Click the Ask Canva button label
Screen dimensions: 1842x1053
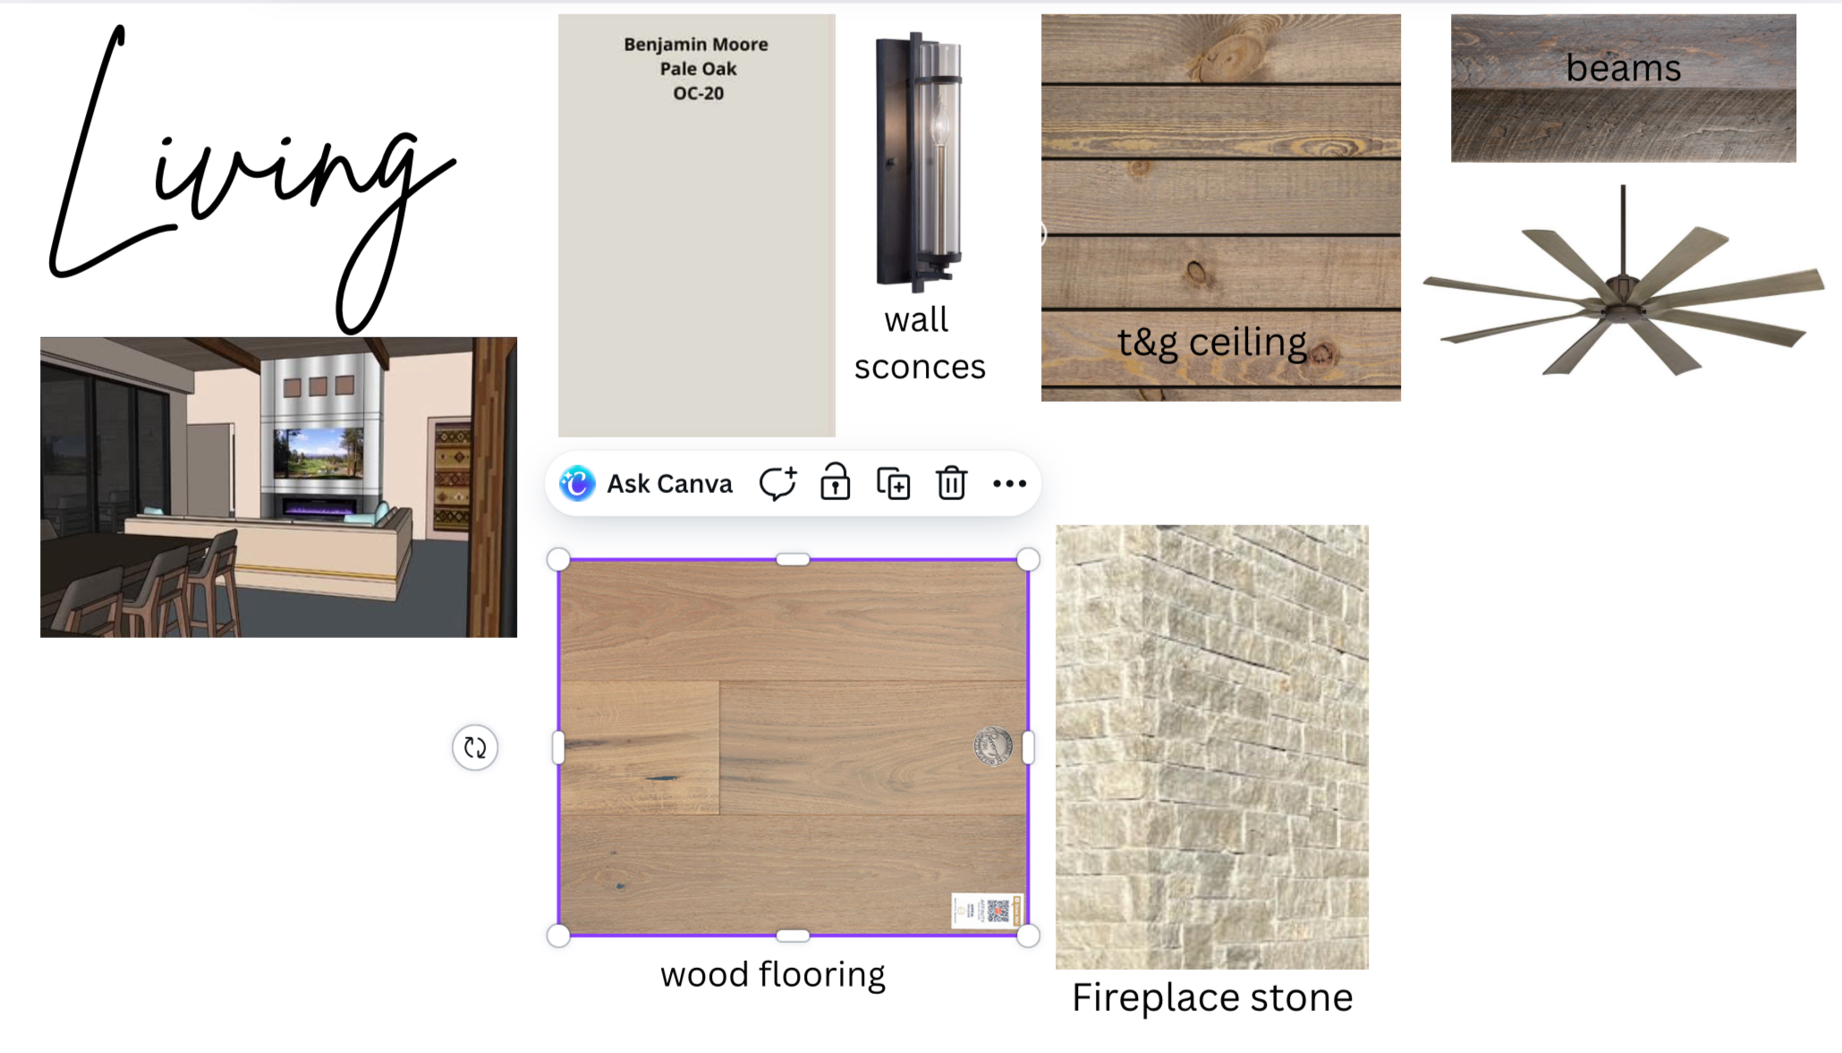[x=670, y=484]
